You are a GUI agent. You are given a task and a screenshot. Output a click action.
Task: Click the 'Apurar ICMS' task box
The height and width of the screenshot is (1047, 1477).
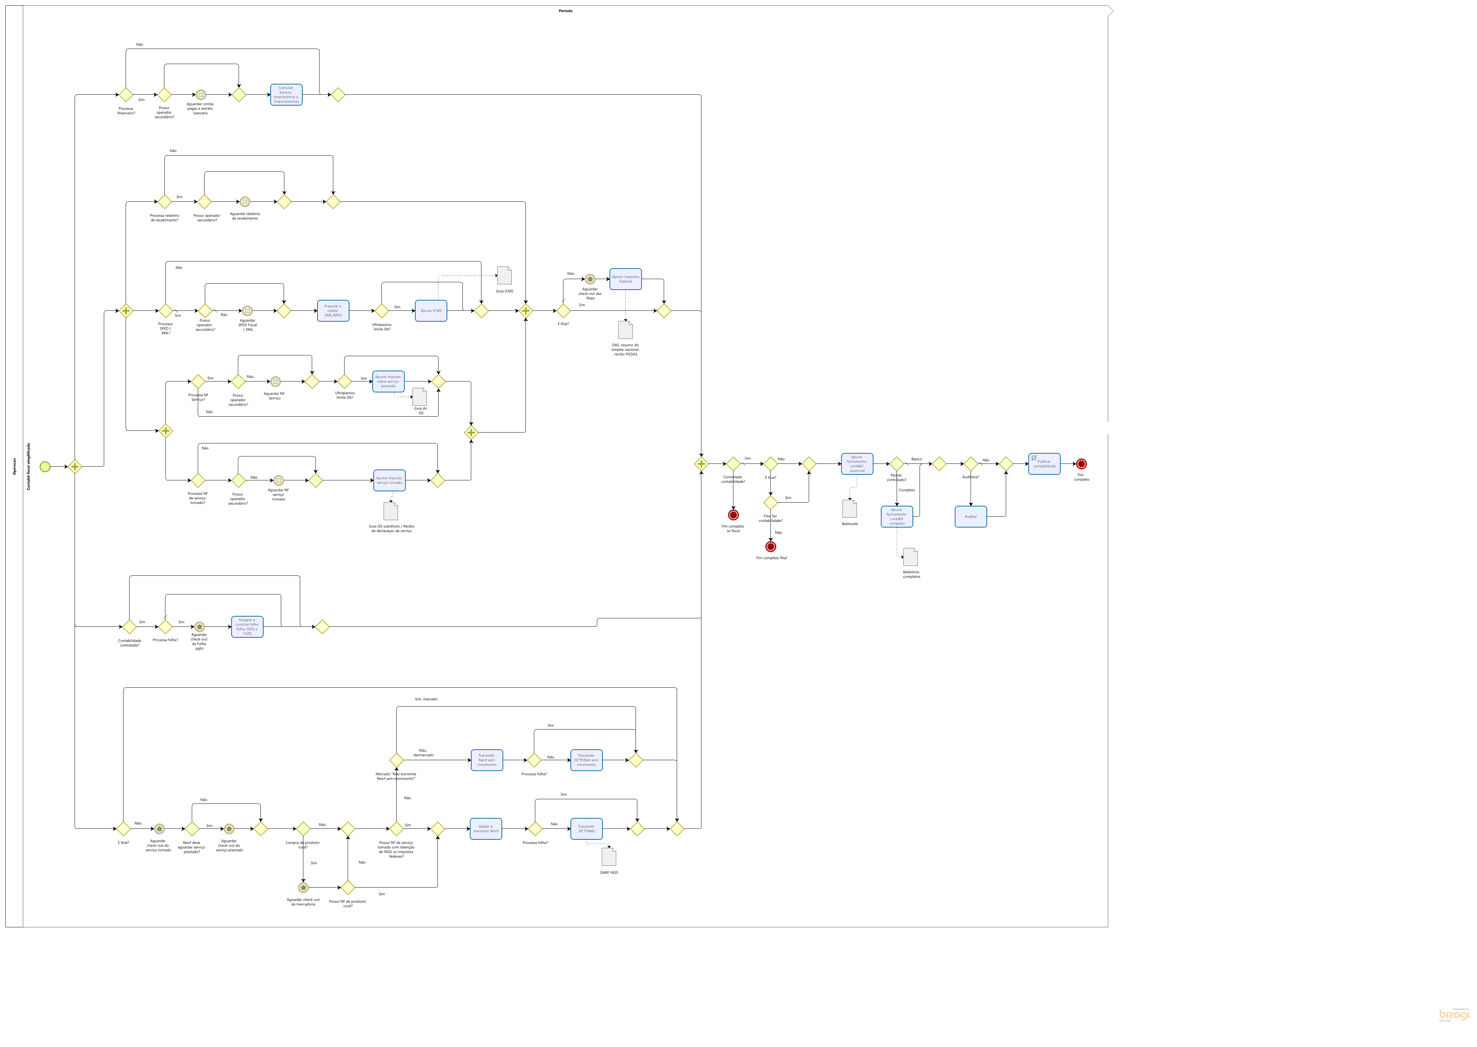[x=431, y=311]
